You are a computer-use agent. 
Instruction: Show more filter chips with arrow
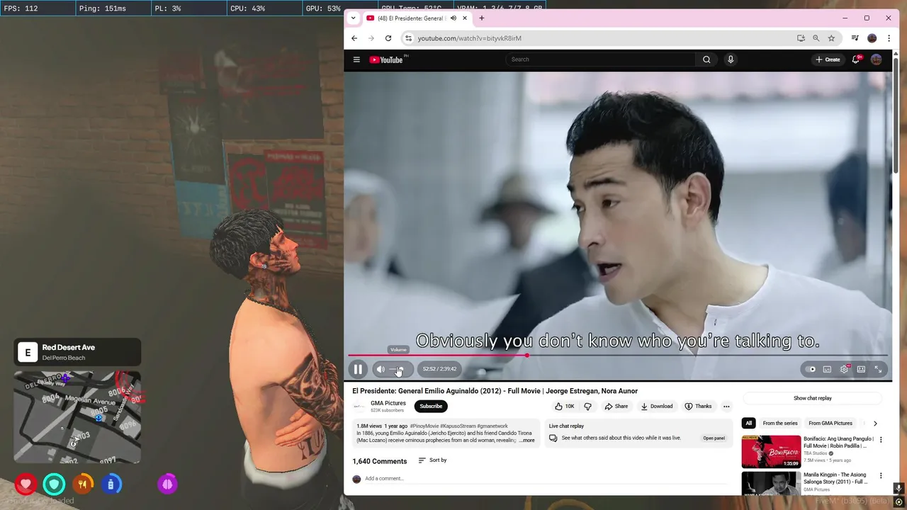click(x=875, y=424)
